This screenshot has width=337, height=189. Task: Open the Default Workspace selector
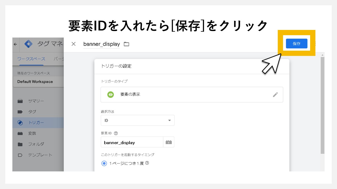[x=35, y=82]
